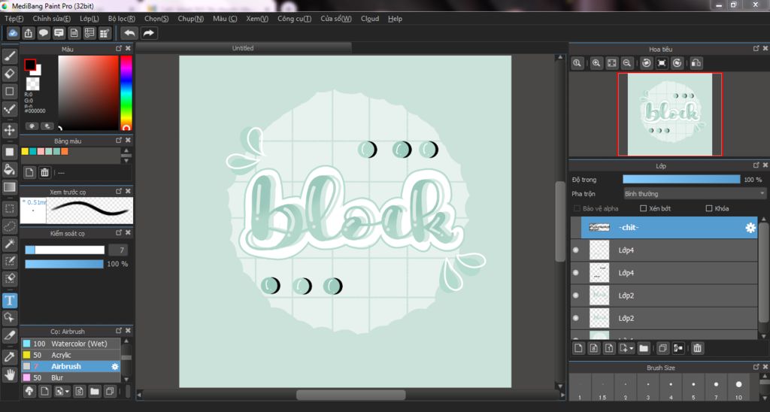Image resolution: width=770 pixels, height=412 pixels.
Task: Click the yellow swatch in palette
Action: (25, 151)
